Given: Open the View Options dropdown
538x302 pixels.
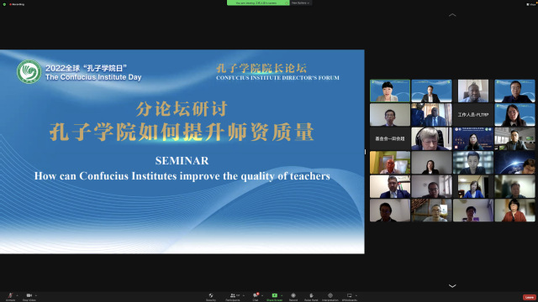Looking at the screenshot, I should 301,3.
